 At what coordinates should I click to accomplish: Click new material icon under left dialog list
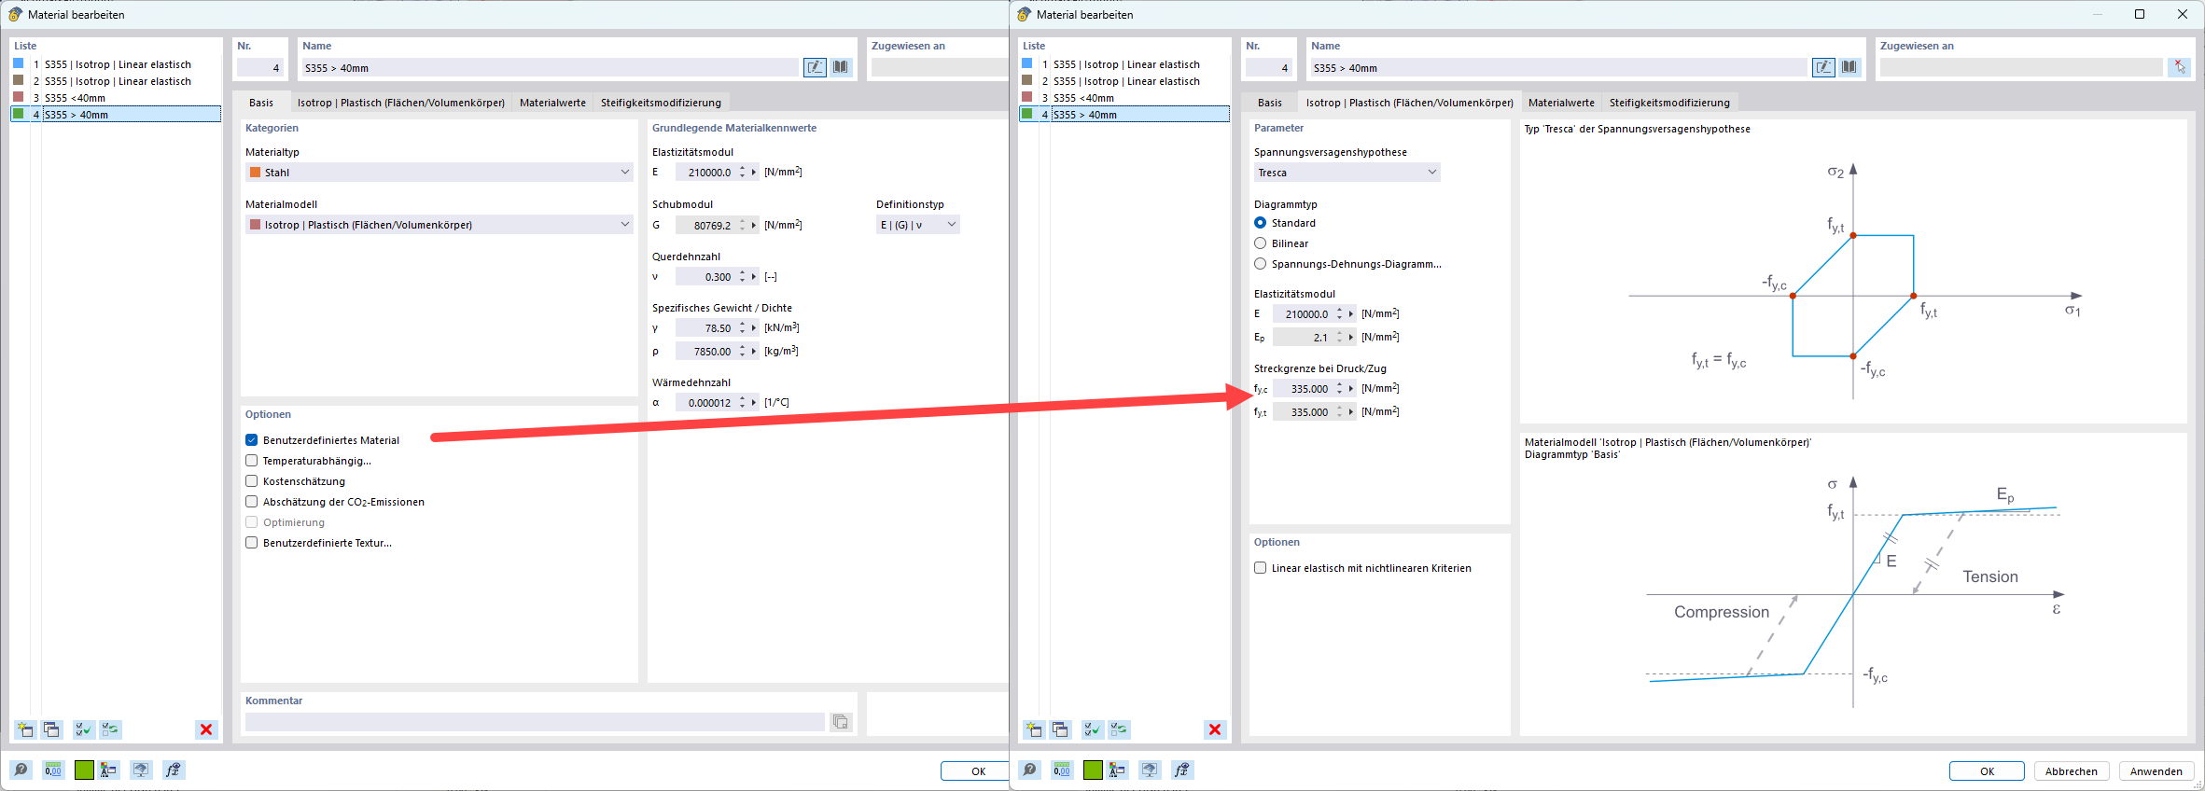[x=25, y=729]
